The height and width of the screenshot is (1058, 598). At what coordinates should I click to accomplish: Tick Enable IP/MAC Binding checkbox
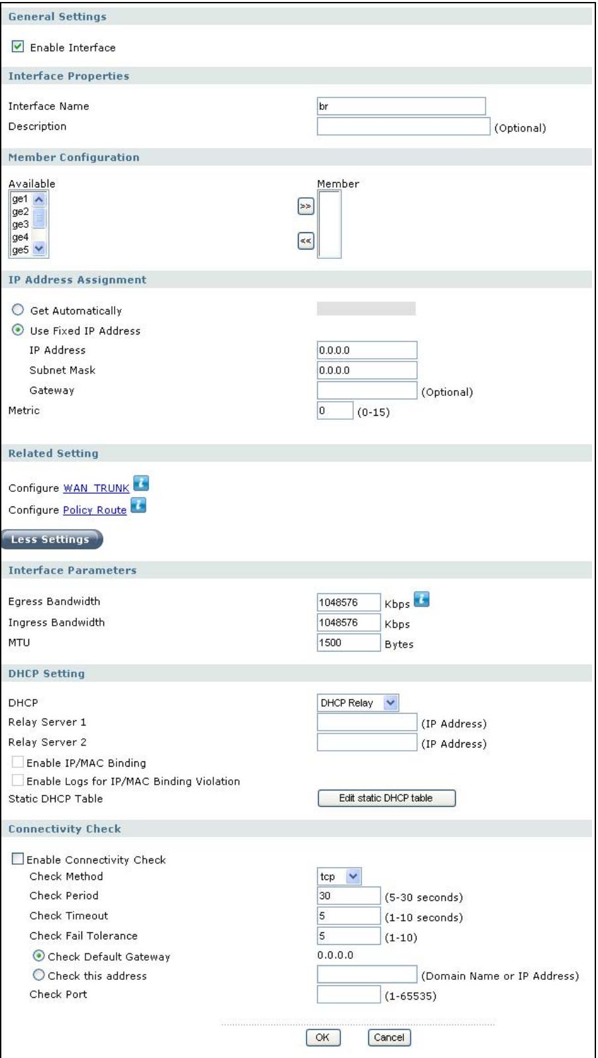(x=18, y=763)
